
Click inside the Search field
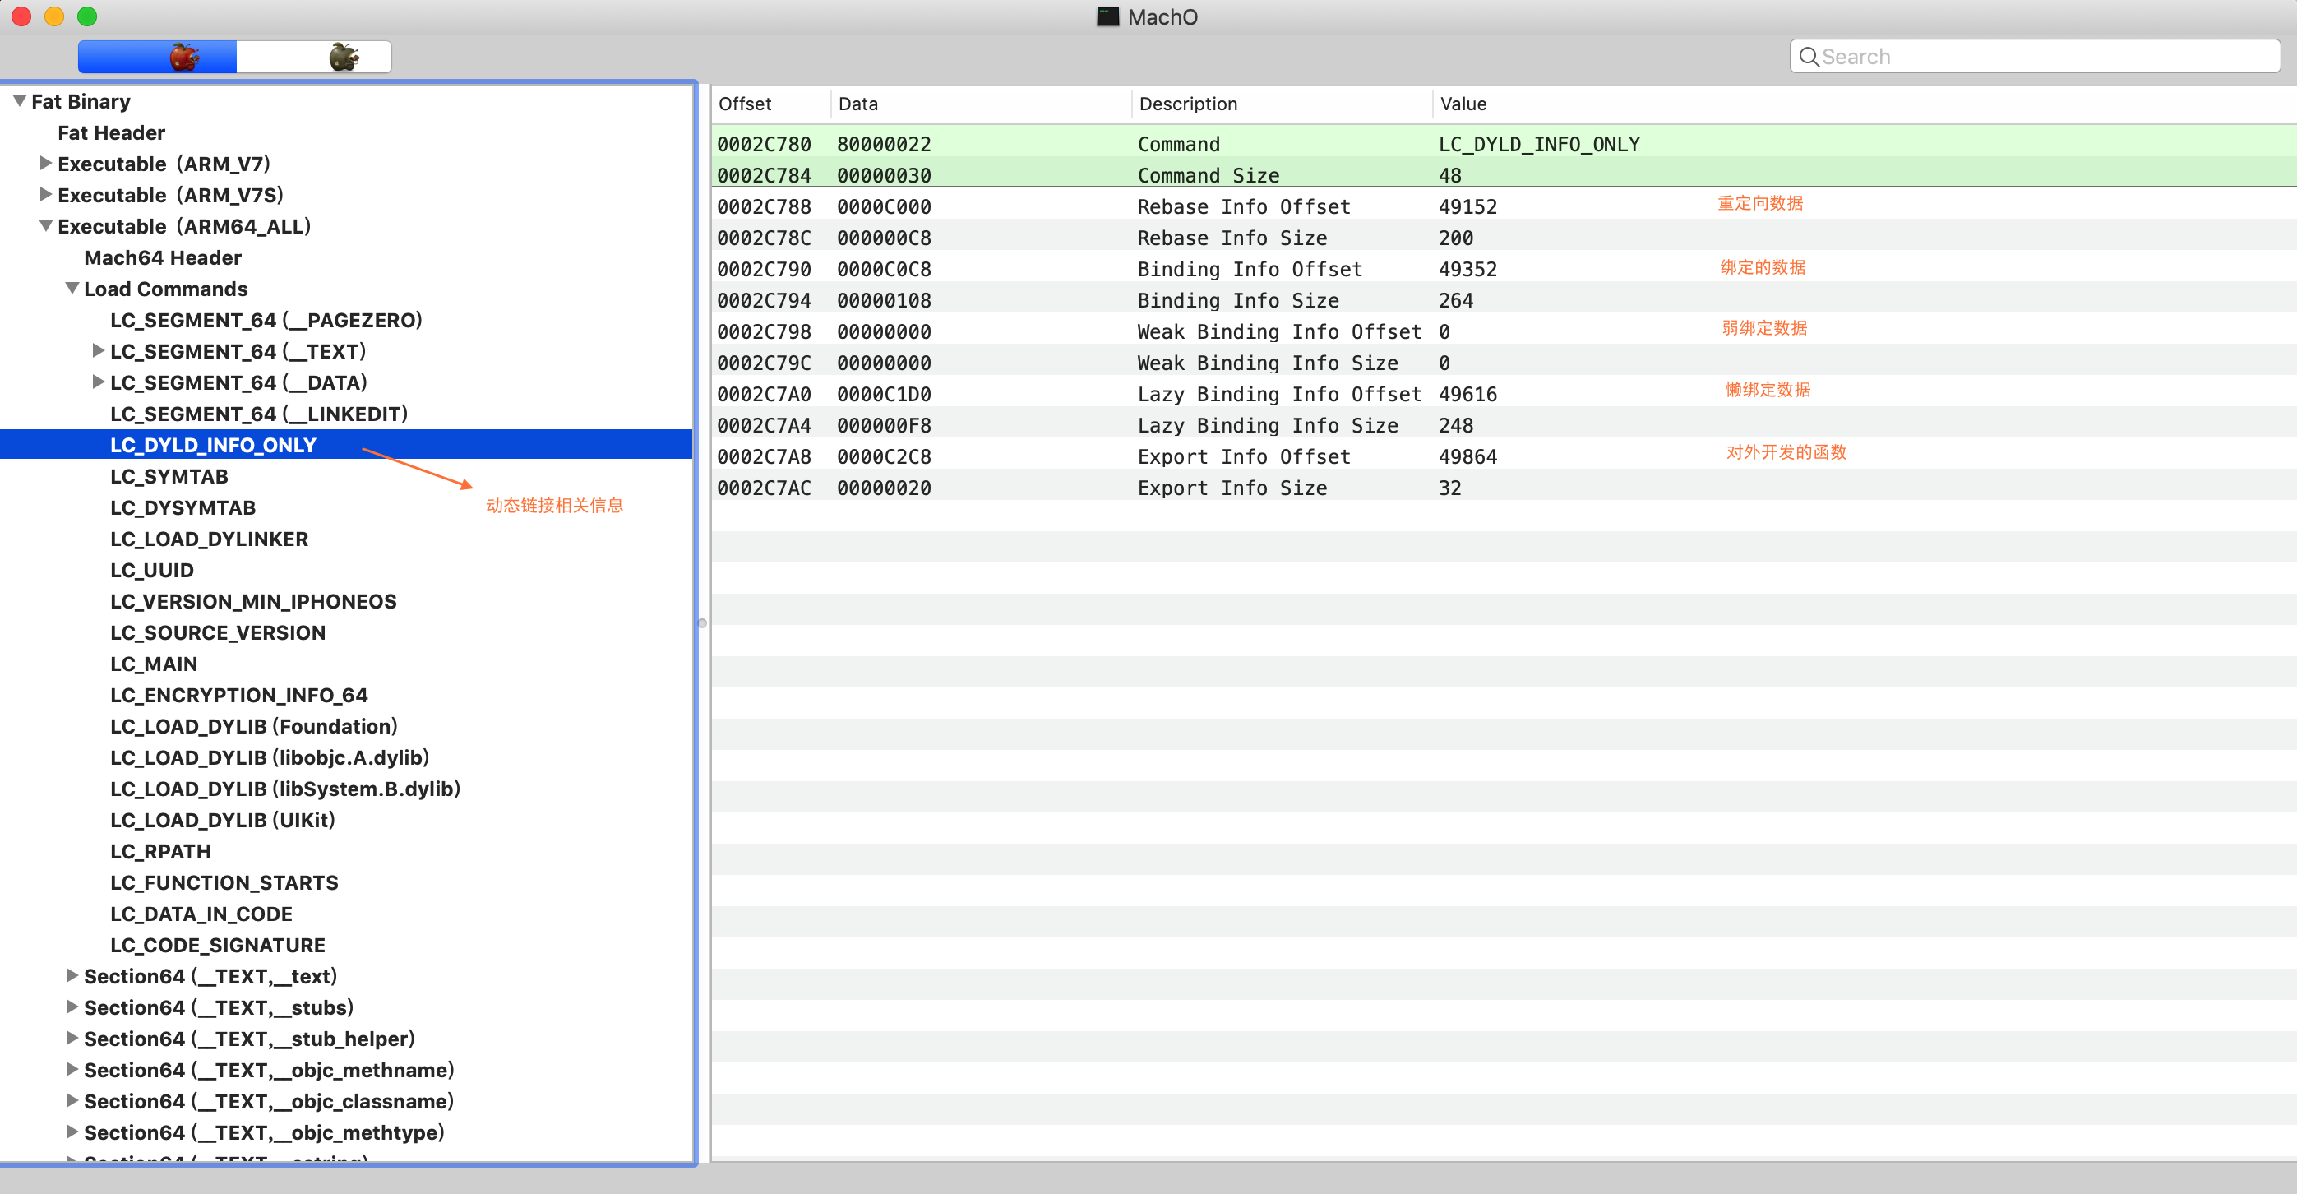tap(2042, 57)
